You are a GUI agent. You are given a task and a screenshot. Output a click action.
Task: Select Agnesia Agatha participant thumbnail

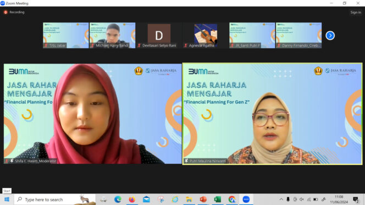pos(206,35)
